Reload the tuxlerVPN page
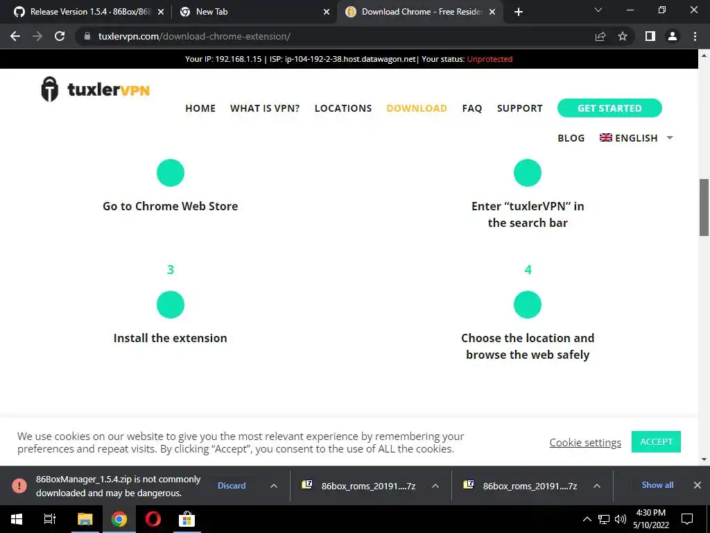The image size is (710, 533). 60,36
